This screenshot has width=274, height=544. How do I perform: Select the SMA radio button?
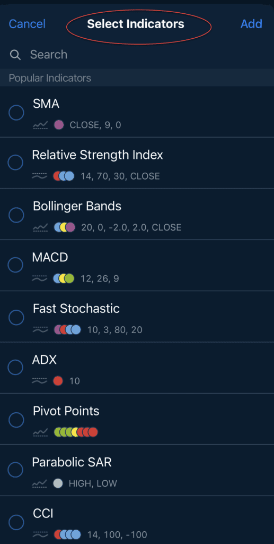(x=16, y=113)
